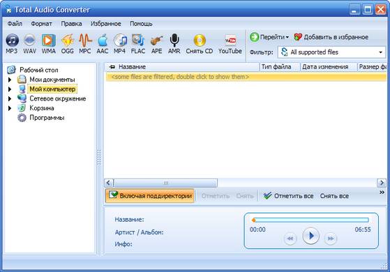The height and width of the screenshot is (272, 390).
Task: Open the YouTube download tool
Action: coord(230,44)
